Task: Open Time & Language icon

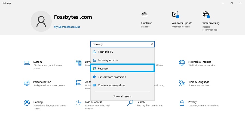Action: 182,83
